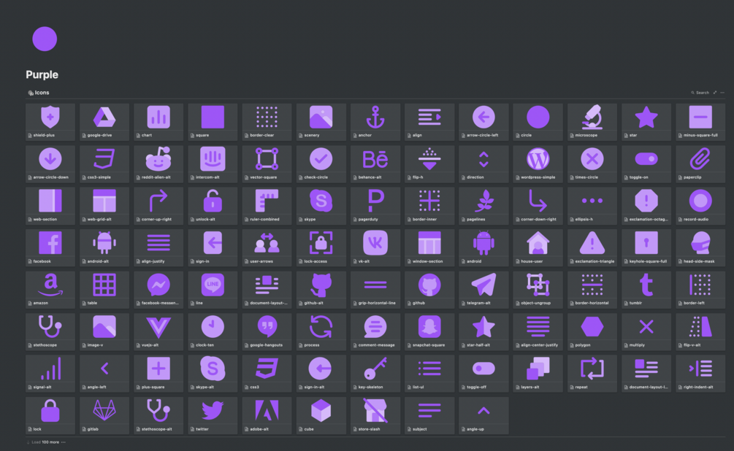Click the lock icon card

coord(50,415)
